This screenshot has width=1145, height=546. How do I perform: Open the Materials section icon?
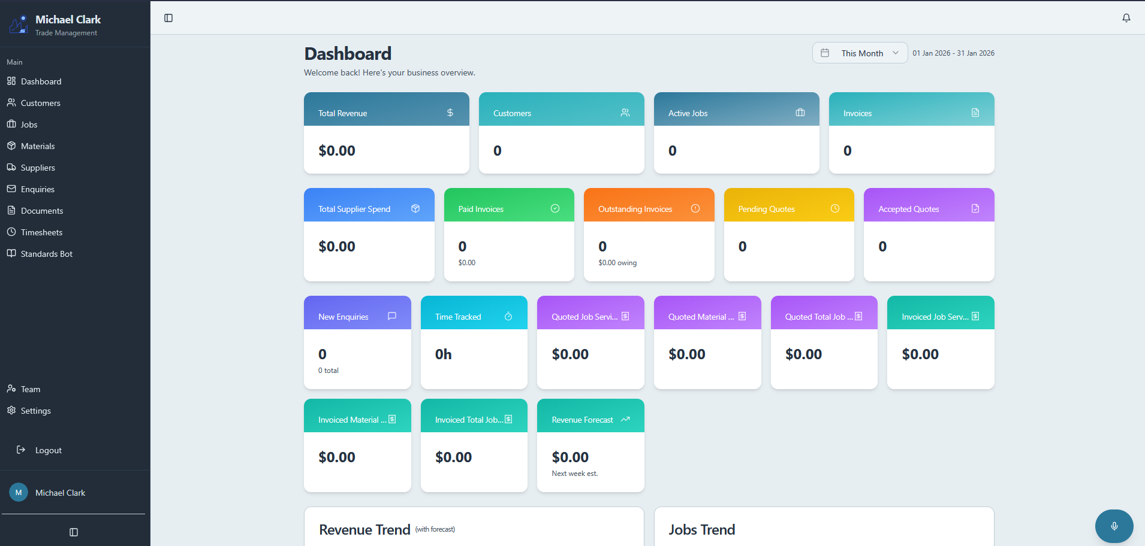click(11, 145)
